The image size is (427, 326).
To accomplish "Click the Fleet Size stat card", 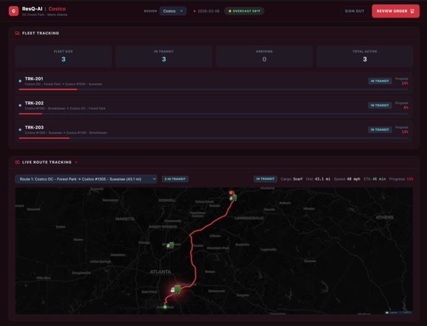I will (x=64, y=56).
